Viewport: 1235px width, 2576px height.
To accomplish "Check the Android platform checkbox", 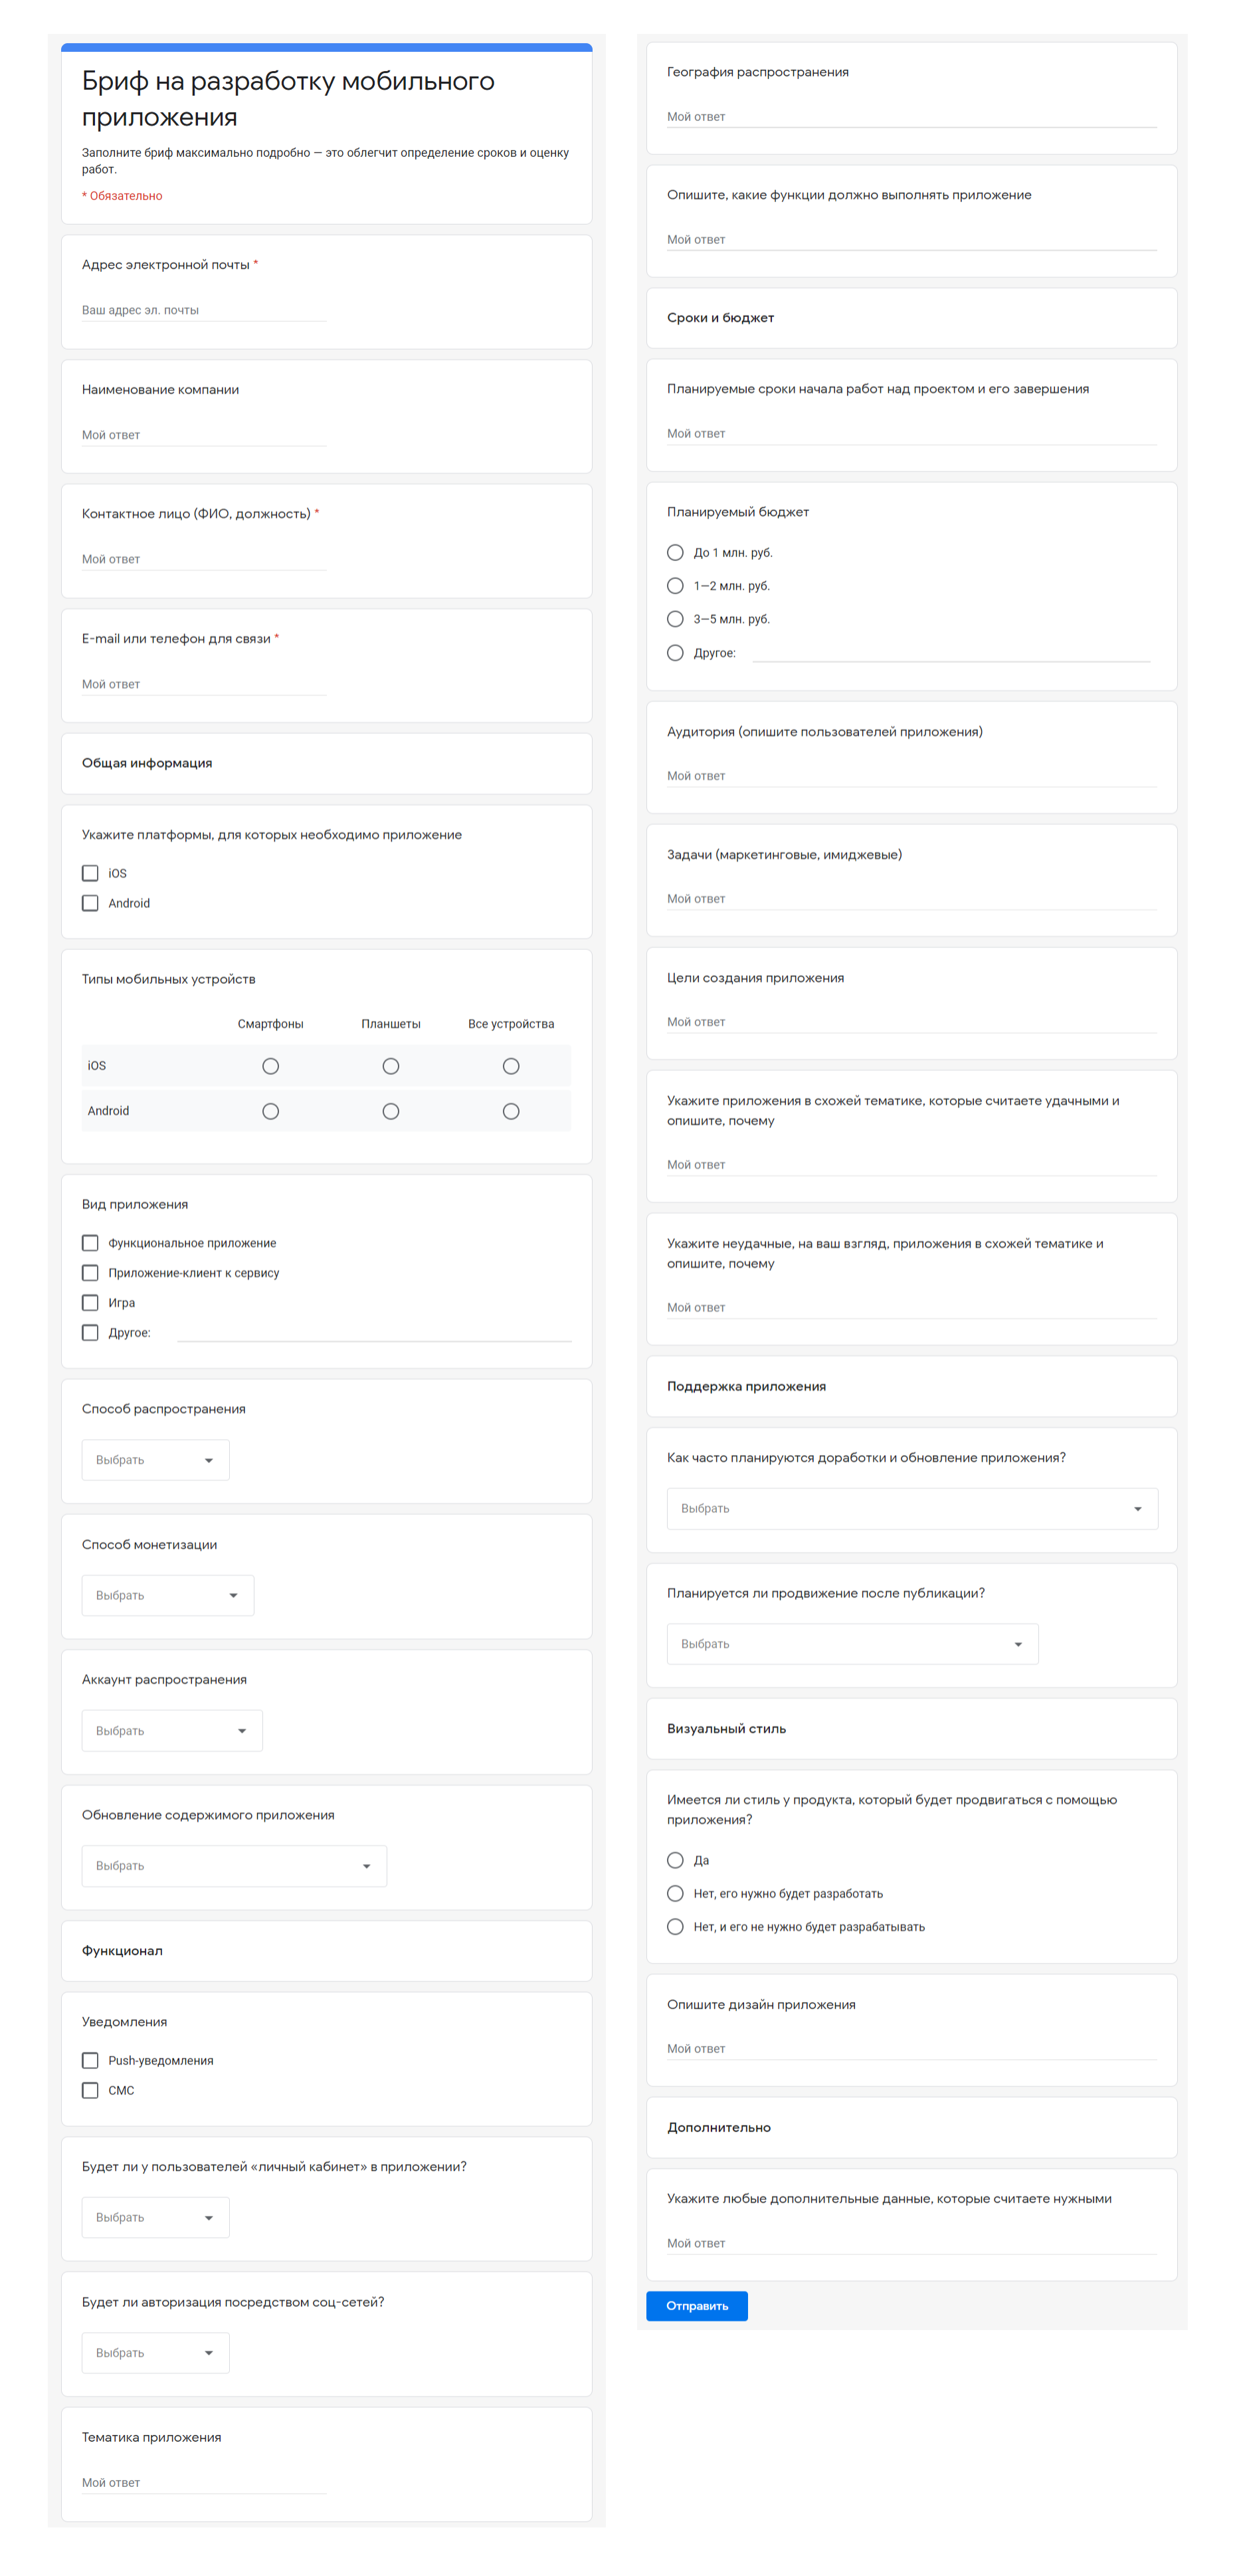I will (x=90, y=903).
